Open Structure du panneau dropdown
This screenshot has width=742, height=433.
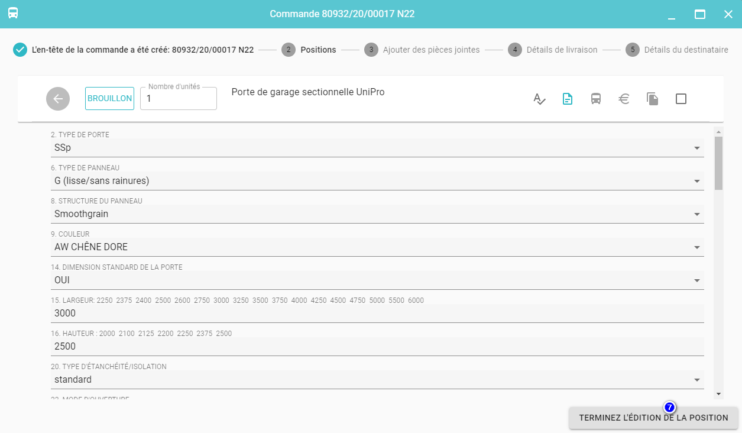pos(696,214)
